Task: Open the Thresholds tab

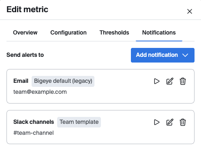Action: click(x=114, y=32)
